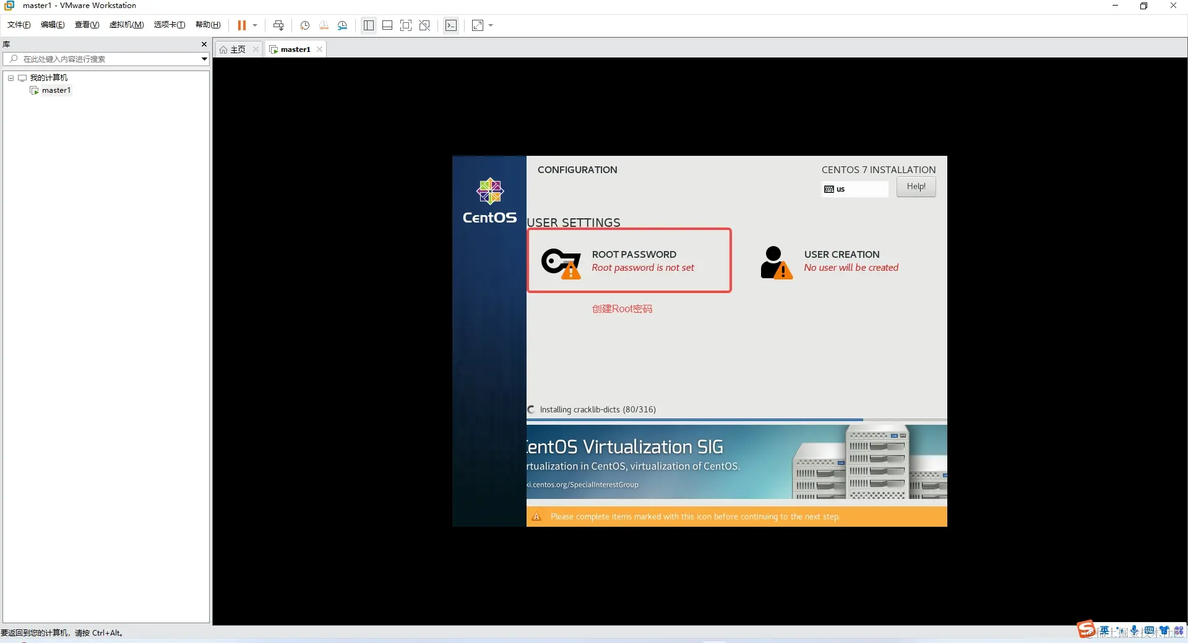Open the library search dropdown arrow

[x=204, y=59]
